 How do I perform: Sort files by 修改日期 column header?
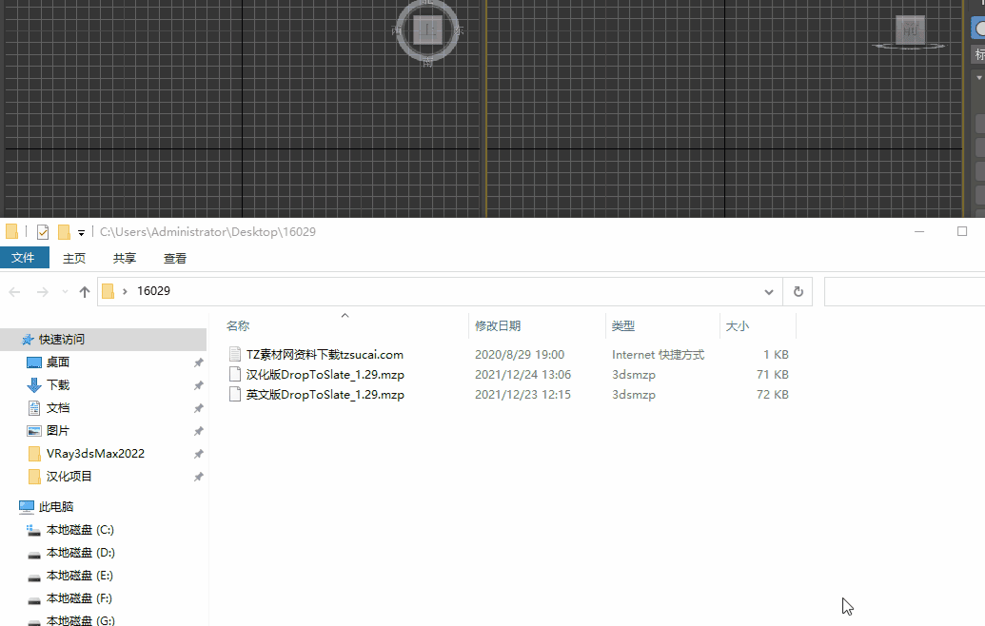click(x=498, y=326)
